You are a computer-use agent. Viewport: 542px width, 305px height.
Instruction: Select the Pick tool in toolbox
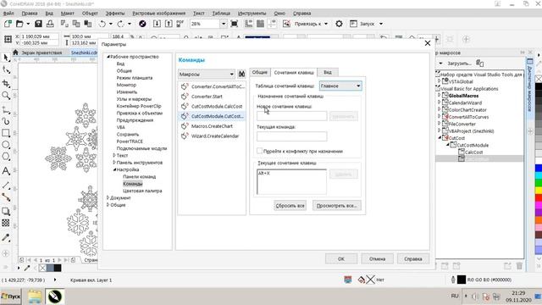[6, 58]
